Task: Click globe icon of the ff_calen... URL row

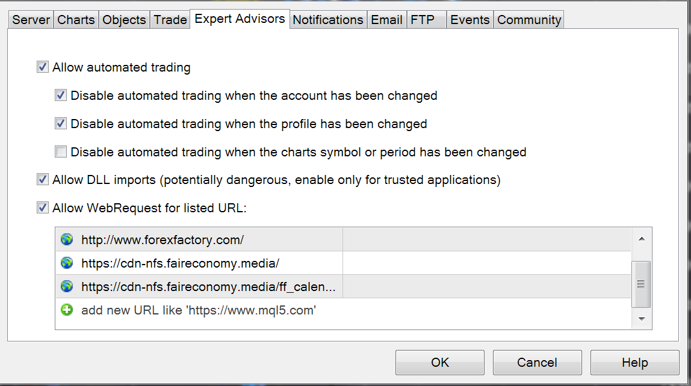Action: (x=67, y=286)
